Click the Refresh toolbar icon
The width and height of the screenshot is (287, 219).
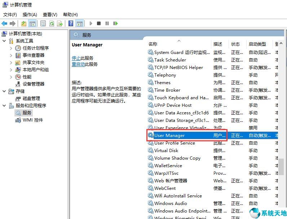pos(52,23)
